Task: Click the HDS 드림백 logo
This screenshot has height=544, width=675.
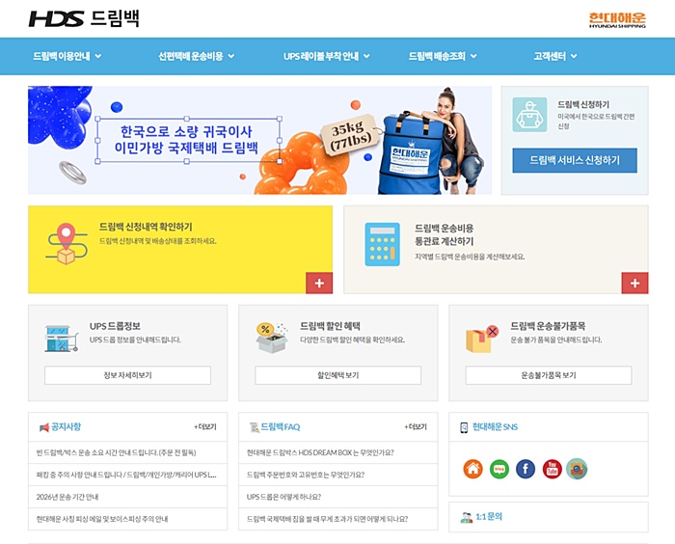Action: coord(84,18)
